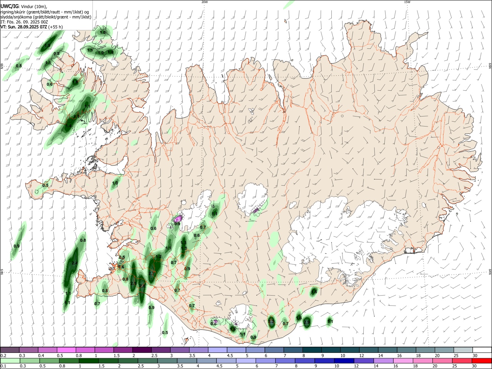Viewport: 492px width, 369px height.
Task: Select the white swatch ending the snow legend
Action: coord(482,350)
